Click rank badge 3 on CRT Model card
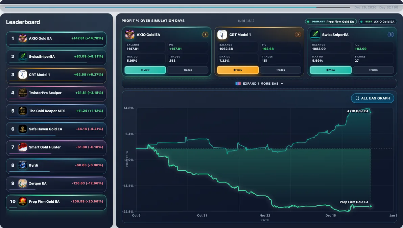Screen dimensions: 403x228 tap(298, 34)
